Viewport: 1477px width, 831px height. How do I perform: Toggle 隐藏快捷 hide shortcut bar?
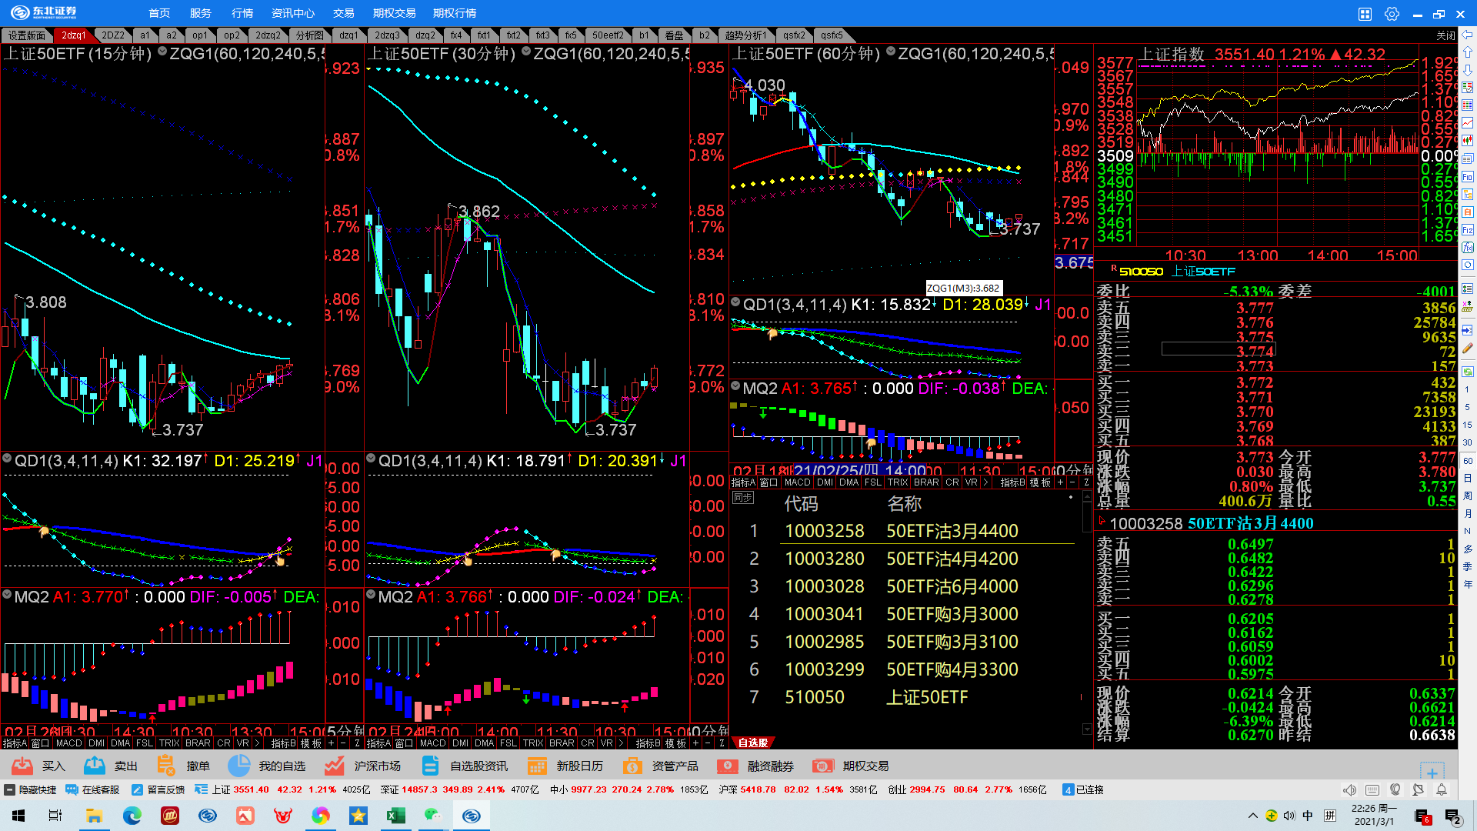(31, 789)
